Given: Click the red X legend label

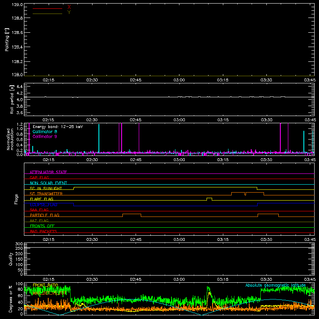Looking at the screenshot, I should tap(69, 7).
